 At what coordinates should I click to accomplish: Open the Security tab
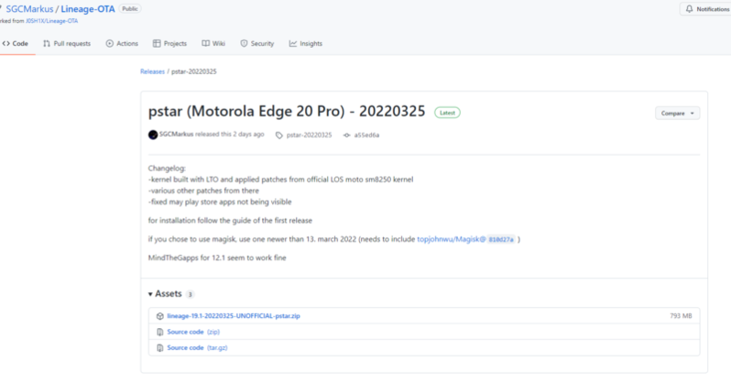[x=257, y=43]
